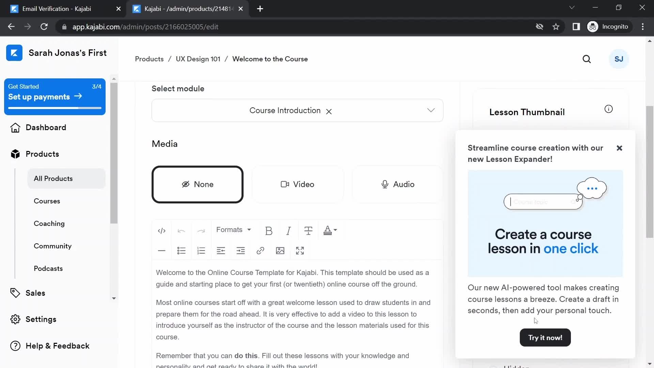This screenshot has height=368, width=654.
Task: Click the Products box icon
Action: coord(15,154)
